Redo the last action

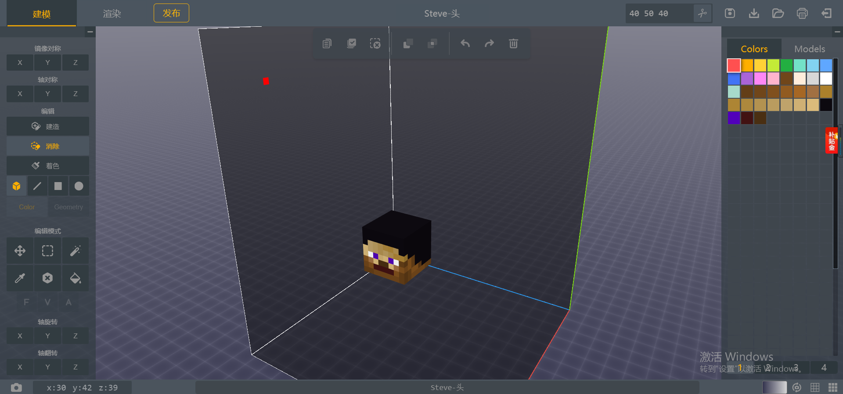pos(489,43)
